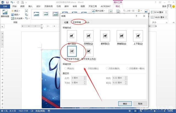Open the Align objects dropdown
The width and height of the screenshot is (176, 113).
click(140, 11)
